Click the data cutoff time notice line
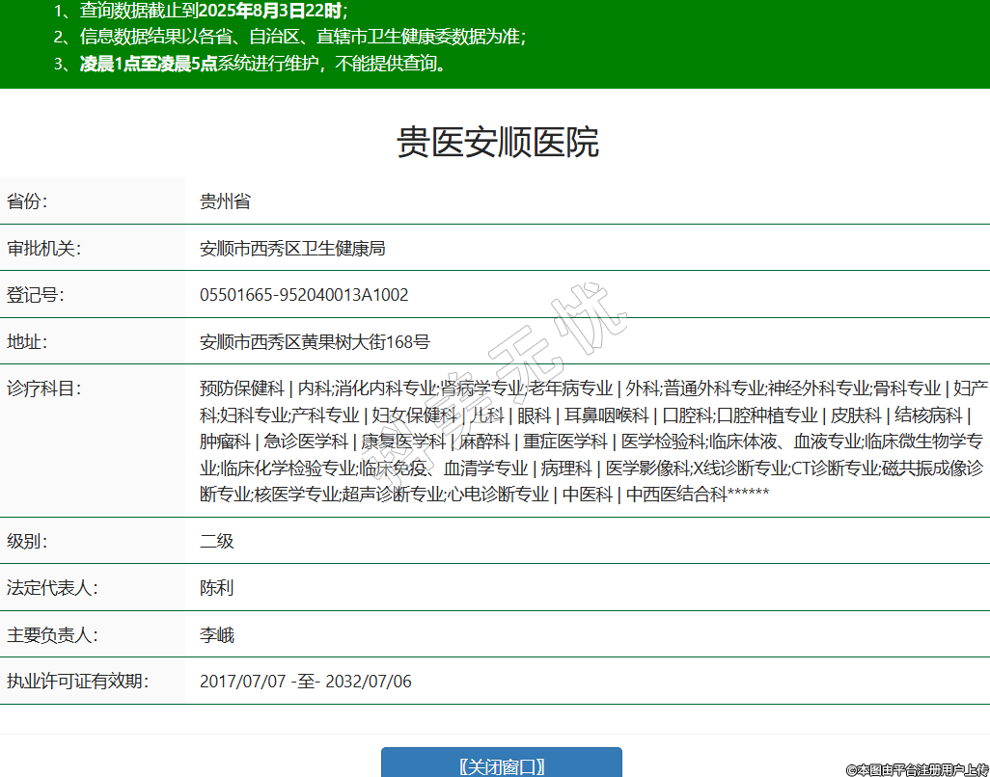 (x=201, y=12)
